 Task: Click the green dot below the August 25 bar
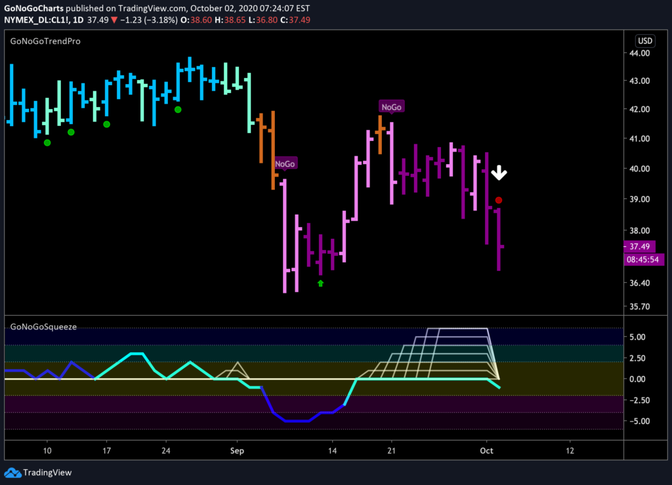[x=178, y=110]
